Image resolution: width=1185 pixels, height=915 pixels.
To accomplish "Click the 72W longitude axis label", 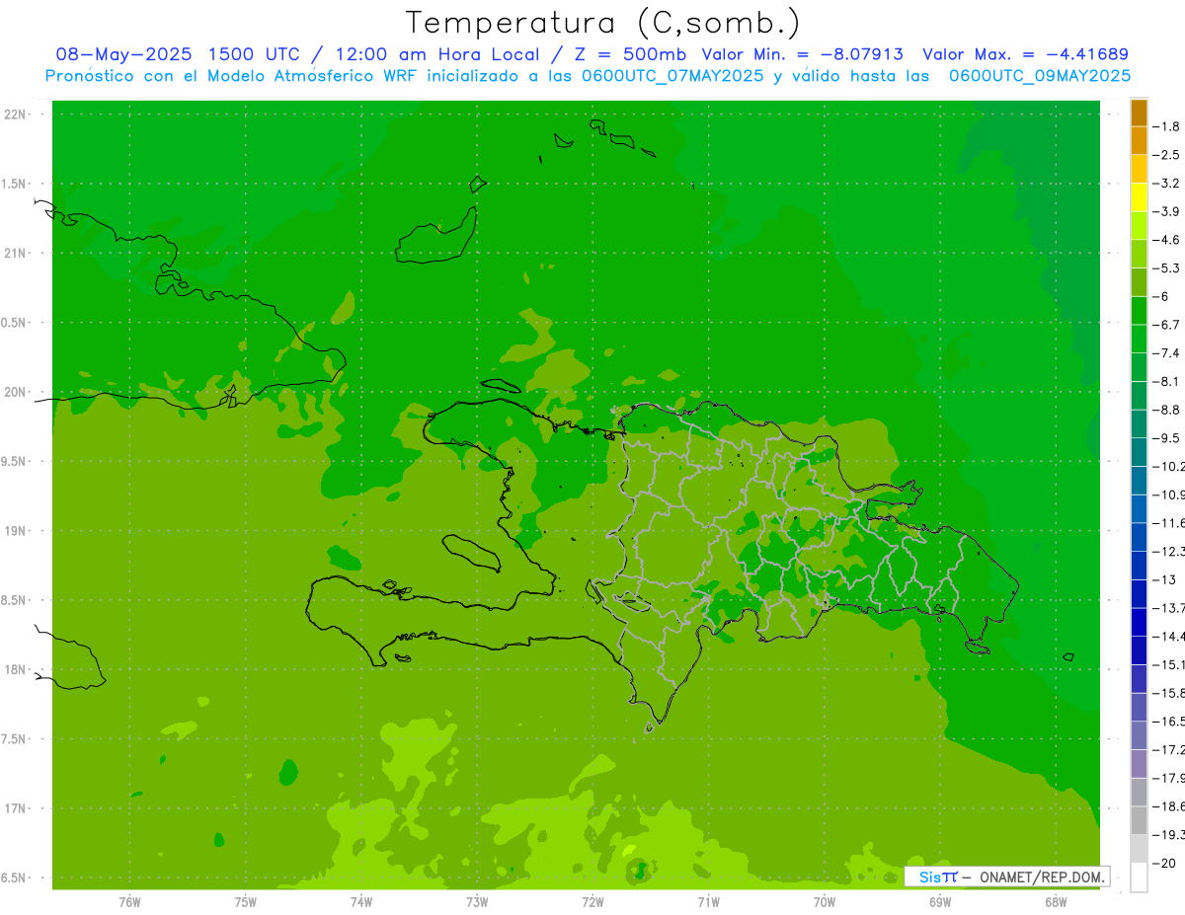I will (592, 901).
